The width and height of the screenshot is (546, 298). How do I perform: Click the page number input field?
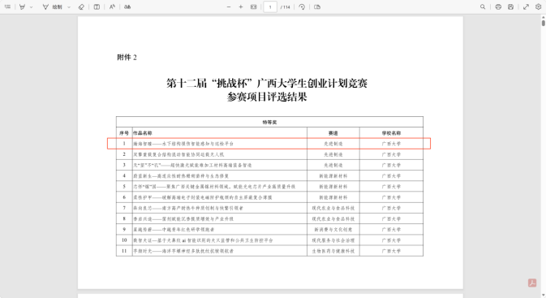[x=270, y=7]
